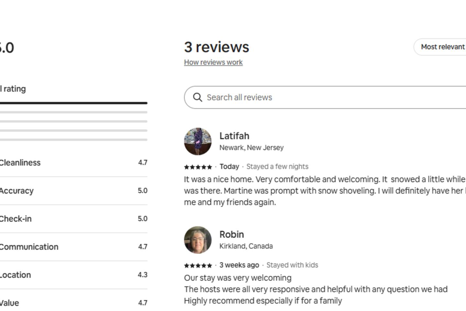Image resolution: width=466 pixels, height=311 pixels.
Task: Open Robin's profile photo
Action: (198, 240)
